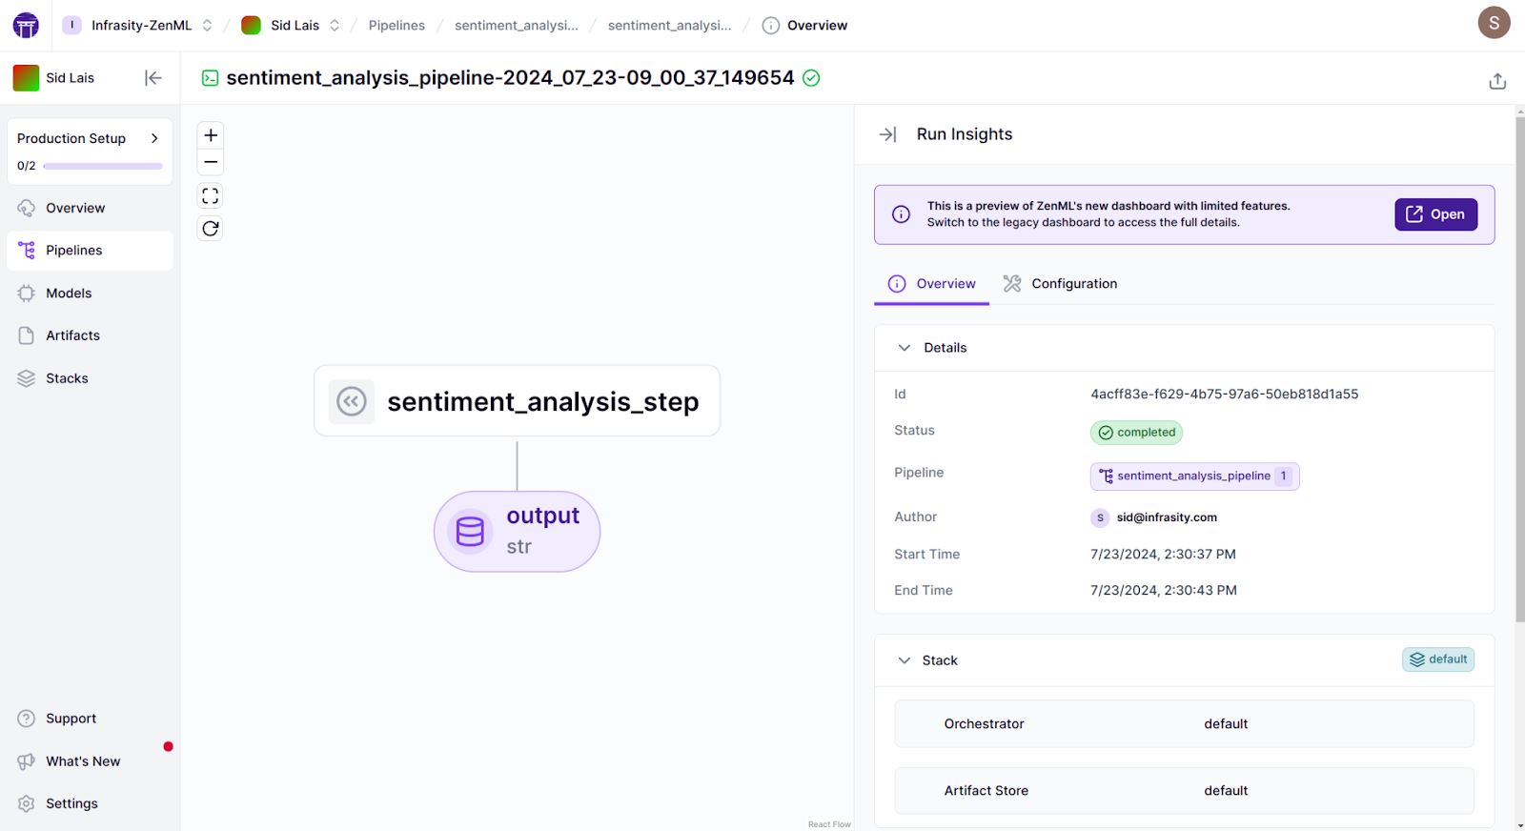
Task: Click the fit view icon on canvas
Action: tap(211, 196)
